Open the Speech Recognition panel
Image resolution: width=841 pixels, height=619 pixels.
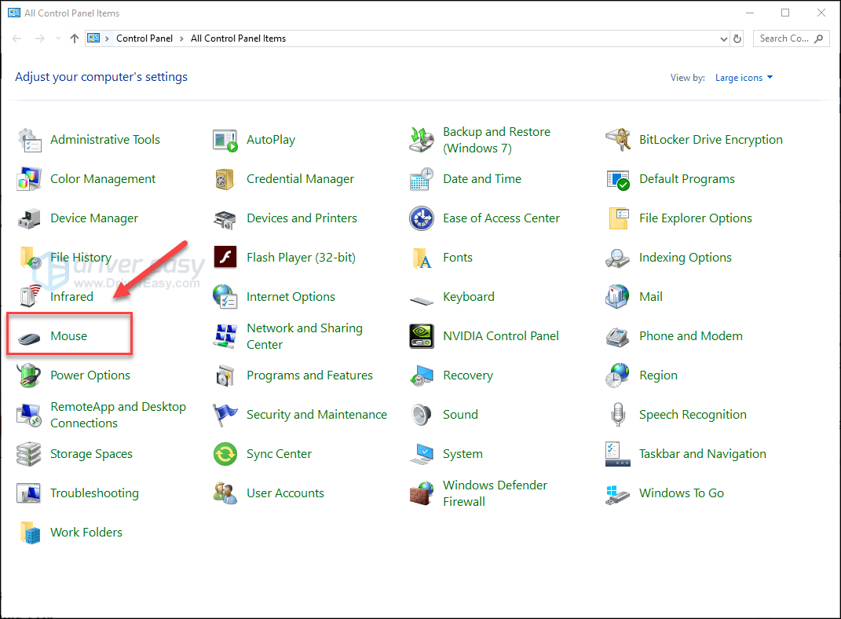point(693,414)
